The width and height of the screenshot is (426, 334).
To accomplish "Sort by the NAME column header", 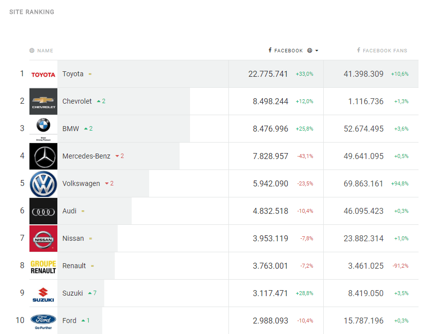I will click(45, 50).
